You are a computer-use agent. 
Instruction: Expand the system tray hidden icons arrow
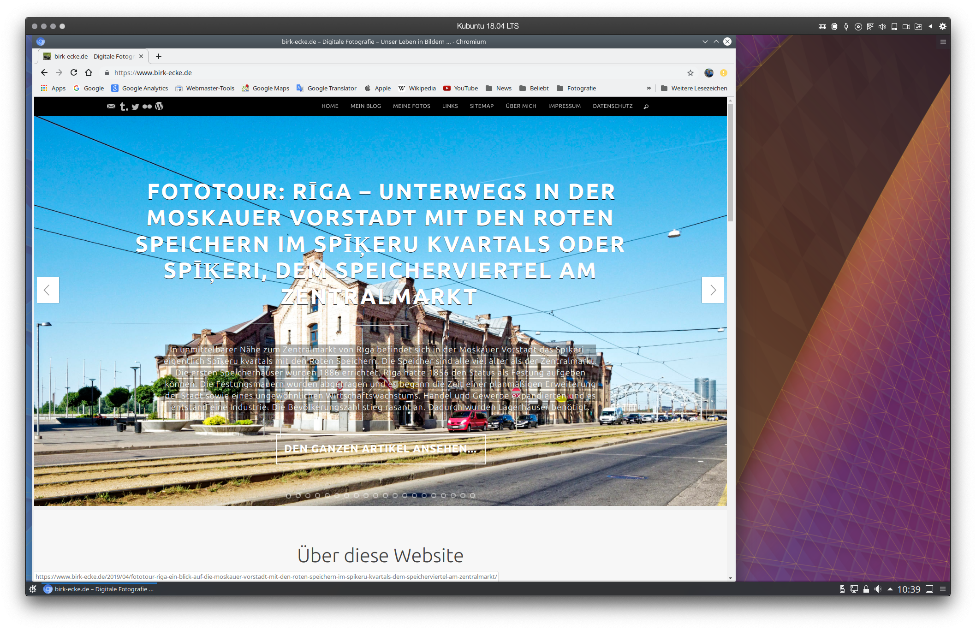(x=890, y=589)
